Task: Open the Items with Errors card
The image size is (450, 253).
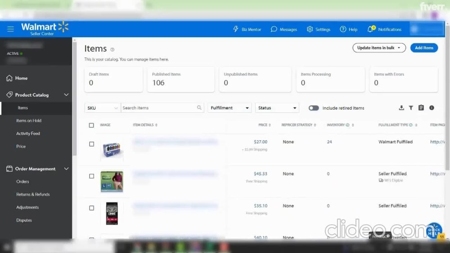Action: pyautogui.click(x=404, y=80)
